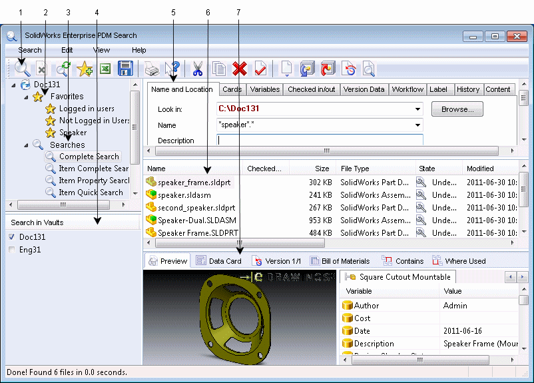
Task: Collapse the Favorites tree node
Action: click(x=26, y=97)
